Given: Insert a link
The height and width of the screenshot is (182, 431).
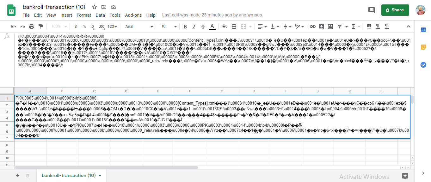Looking at the screenshot, I should (x=313, y=26).
